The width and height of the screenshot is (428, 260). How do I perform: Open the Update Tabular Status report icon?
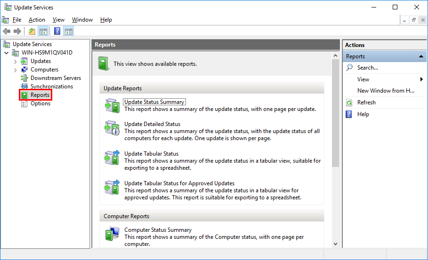coord(112,157)
